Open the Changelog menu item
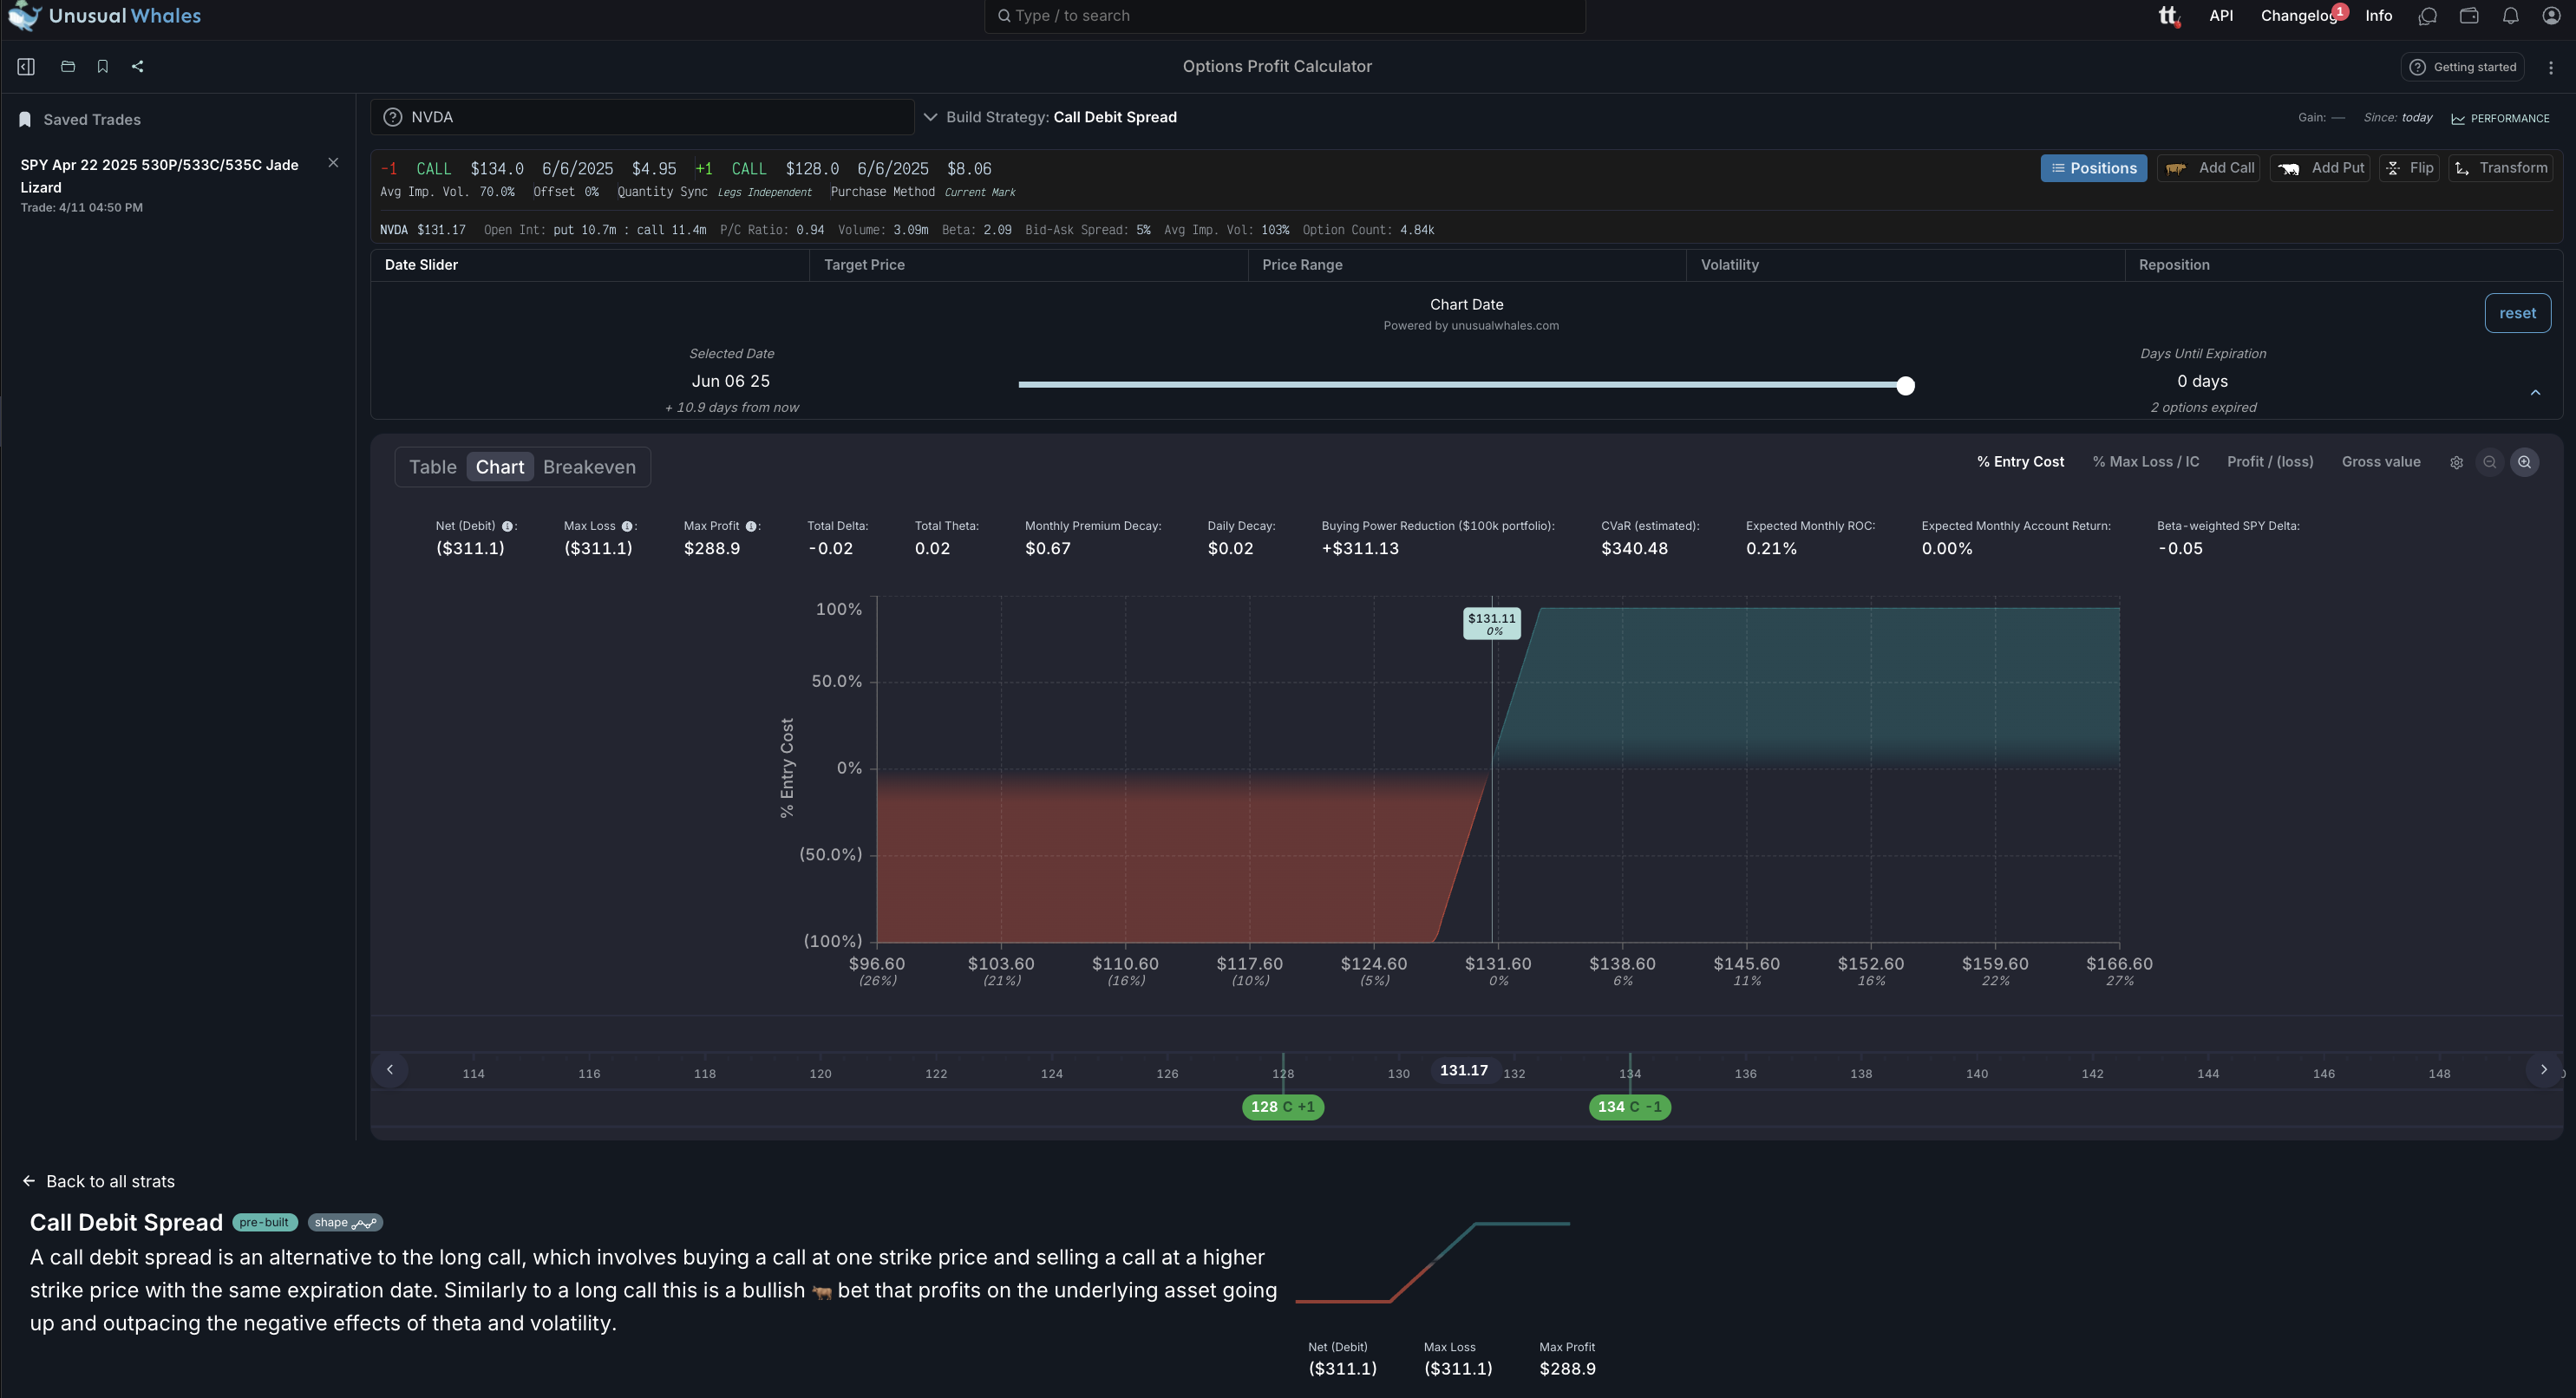 (2298, 16)
